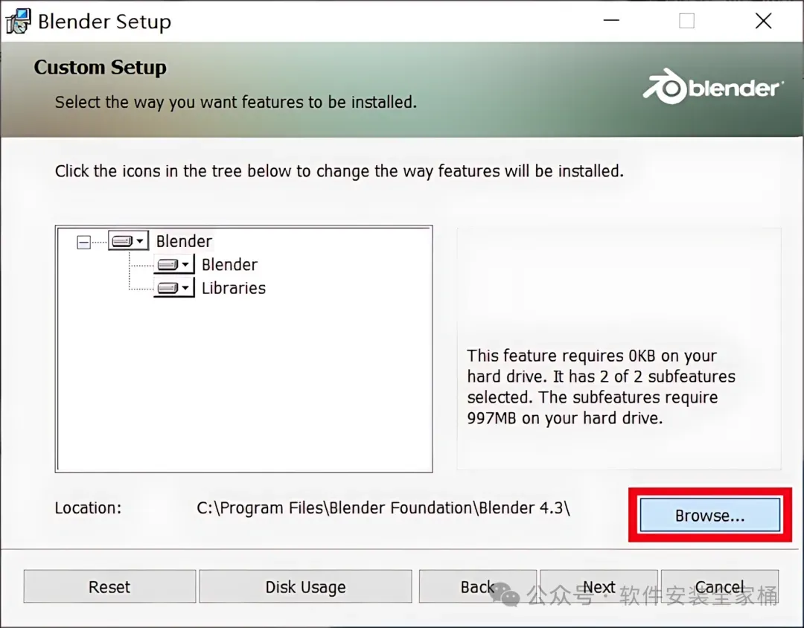Select the Libraries tree item

tap(233, 288)
